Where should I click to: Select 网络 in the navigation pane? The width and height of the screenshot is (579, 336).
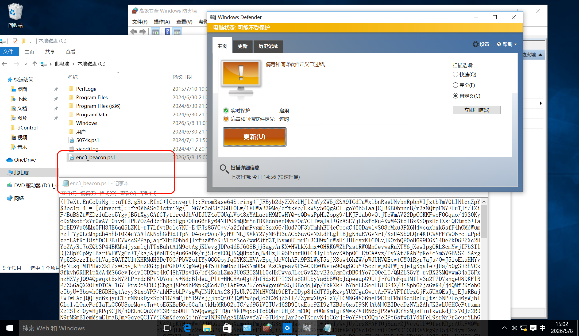[19, 198]
